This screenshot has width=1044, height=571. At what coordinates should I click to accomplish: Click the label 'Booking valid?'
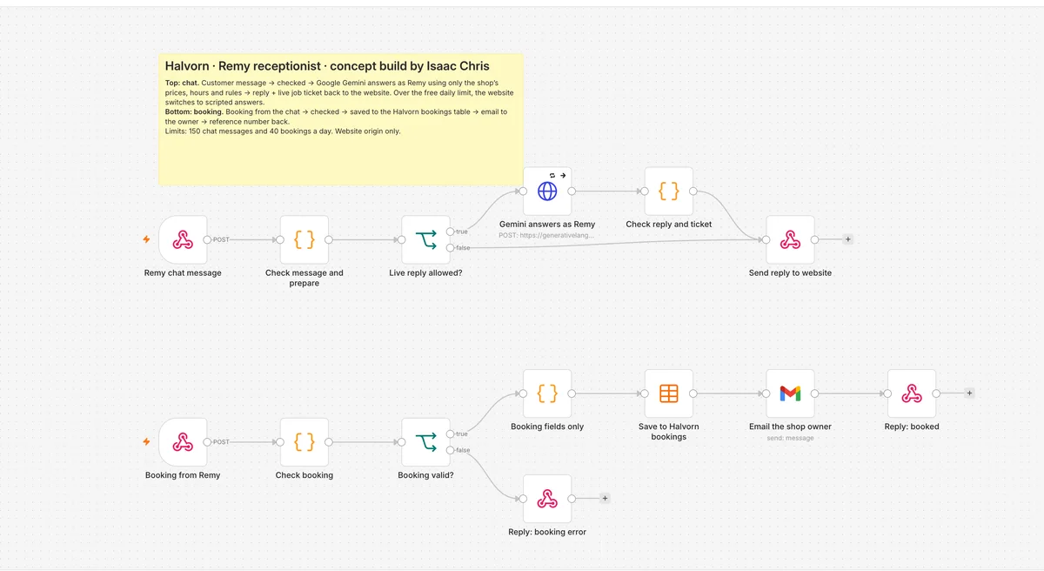[426, 475]
